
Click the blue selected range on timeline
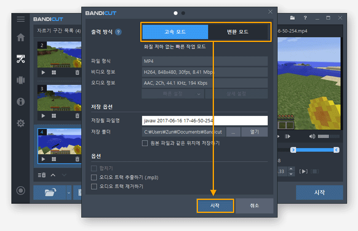[x=315, y=150]
